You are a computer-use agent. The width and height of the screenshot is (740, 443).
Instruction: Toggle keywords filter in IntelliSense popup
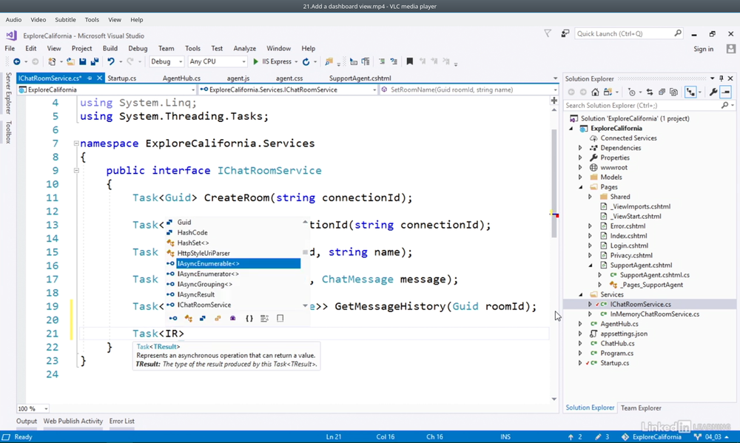tap(264, 319)
